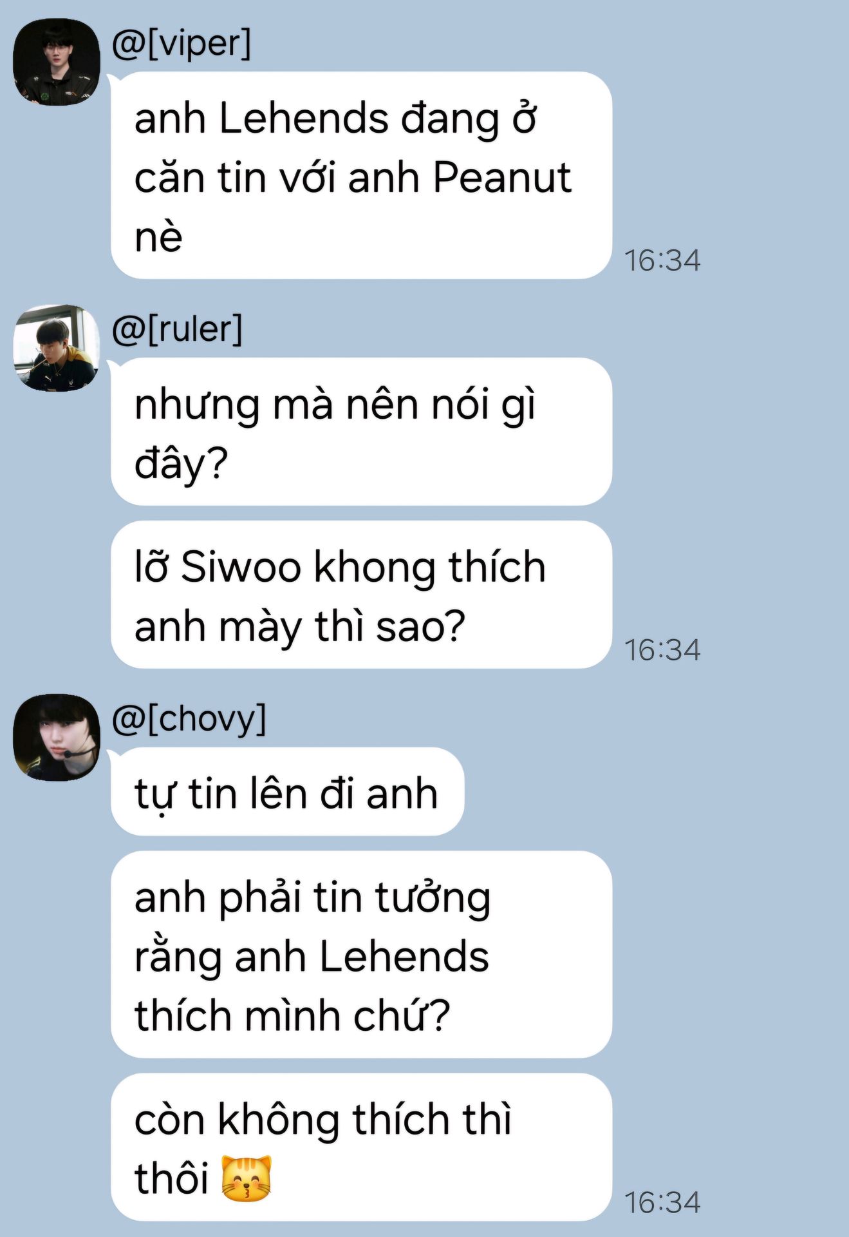The height and width of the screenshot is (1237, 849).
Task: Click the kissing cat emoji
Action: pos(247,1178)
